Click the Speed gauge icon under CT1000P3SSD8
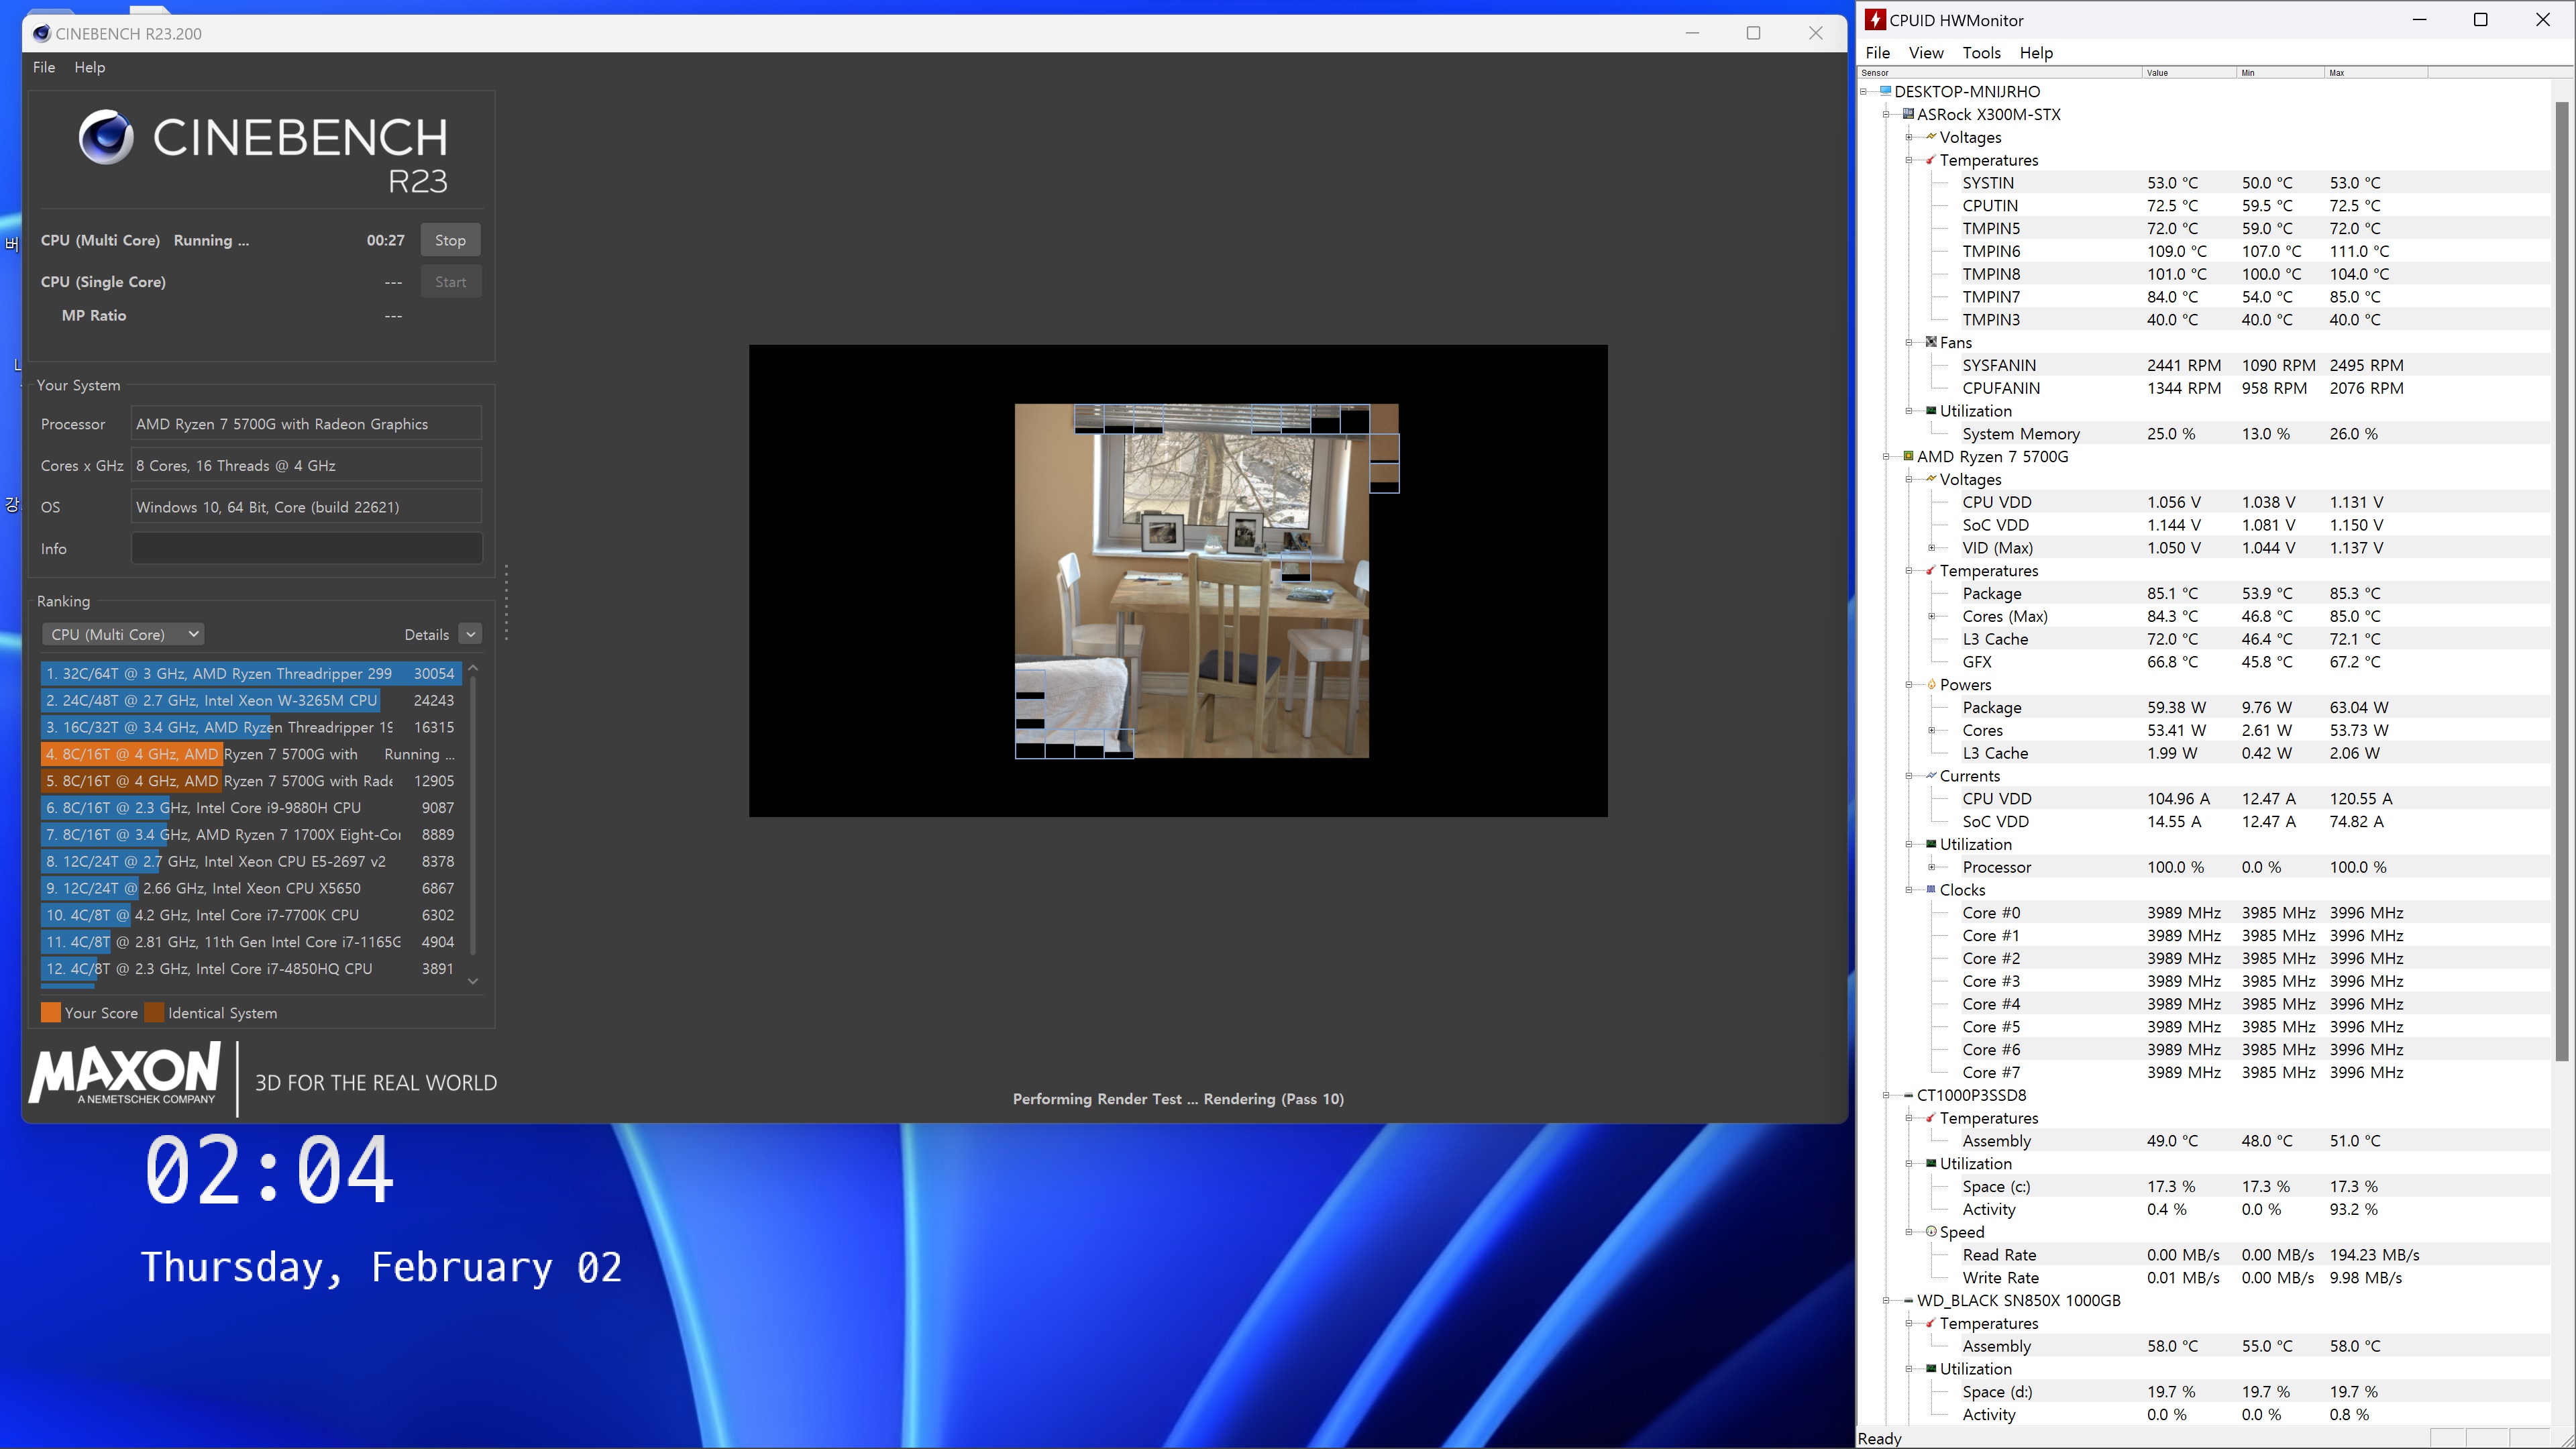2576x1449 pixels. 1931,1232
